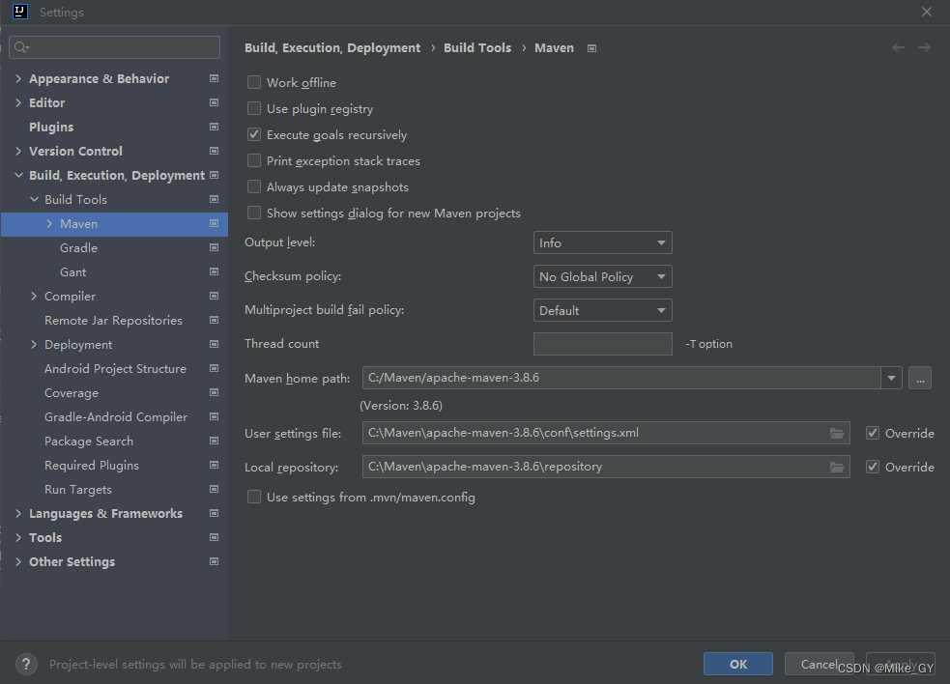Open the Output level dropdown
The width and height of the screenshot is (950, 684).
602,243
